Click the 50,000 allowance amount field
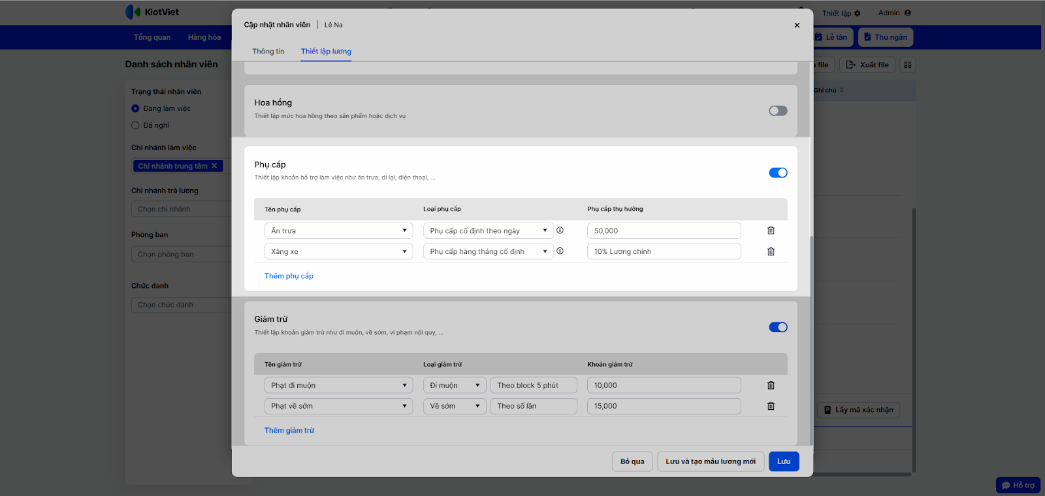This screenshot has height=496, width=1045. (x=664, y=231)
